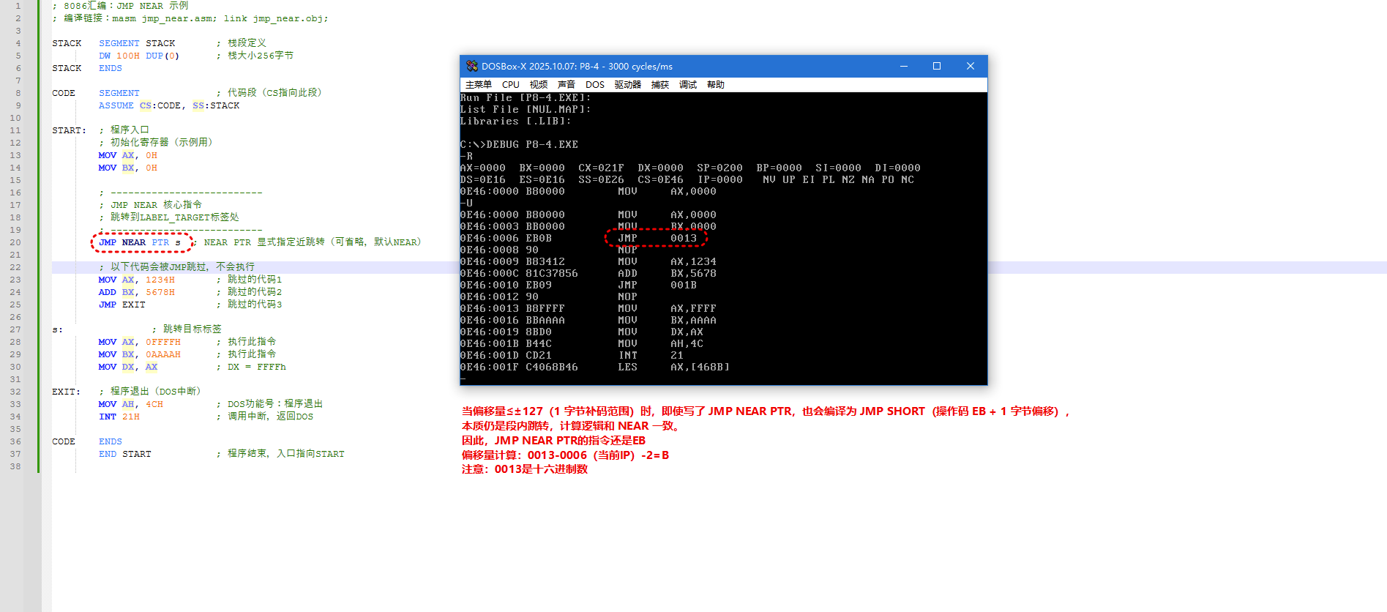1387x612 pixels.
Task: Click the 'CS=0E46' register value in DOSBox
Action: [x=660, y=180]
